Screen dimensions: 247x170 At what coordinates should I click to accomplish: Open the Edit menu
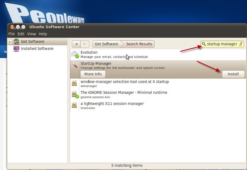coord(21,34)
